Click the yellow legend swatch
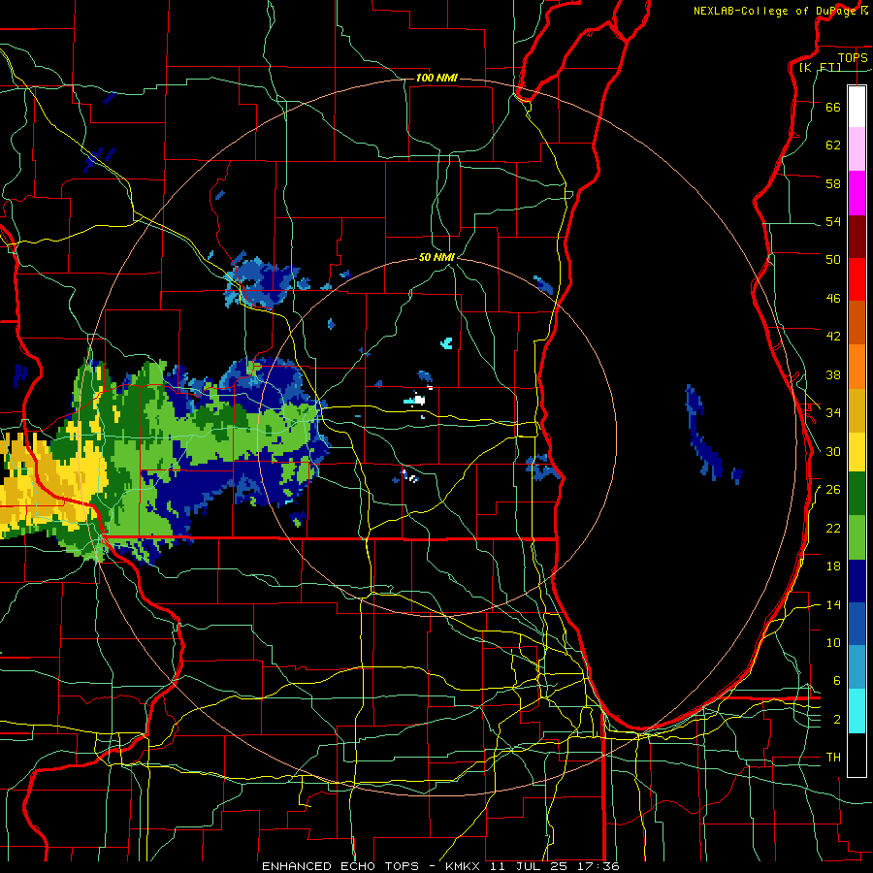873x873 pixels. (x=857, y=453)
